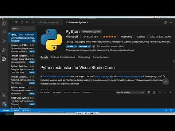
Task: Toggle output scroll lock
Action: pyautogui.click(x=154, y=92)
